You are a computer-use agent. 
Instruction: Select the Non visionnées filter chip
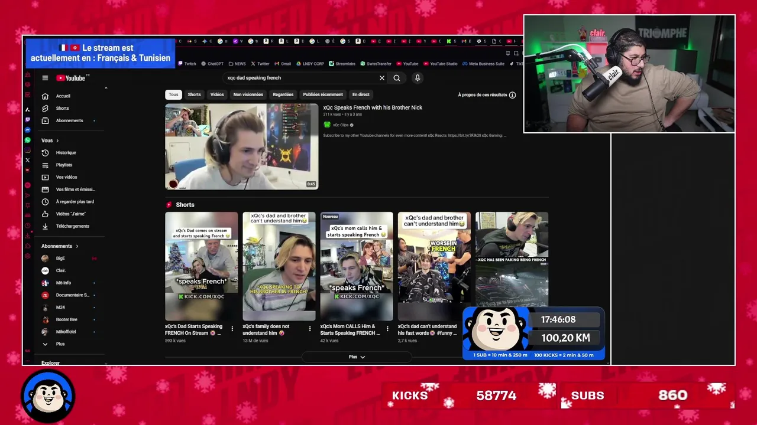click(248, 94)
